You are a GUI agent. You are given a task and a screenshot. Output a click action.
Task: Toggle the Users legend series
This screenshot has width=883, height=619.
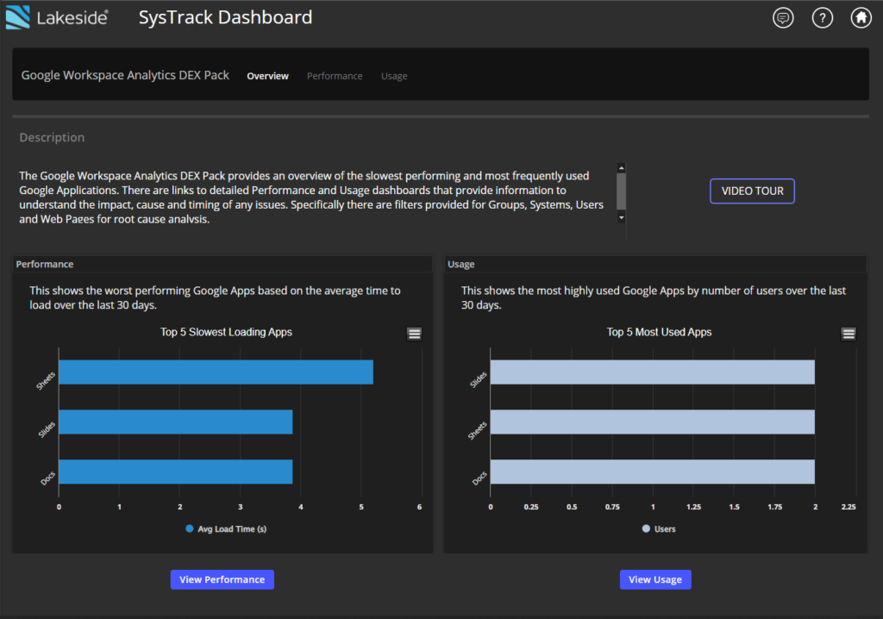click(x=659, y=528)
